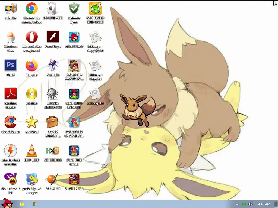The height and width of the screenshot is (208, 278).
Task: Select the Adobe Flash Player icon
Action: [x=53, y=37]
